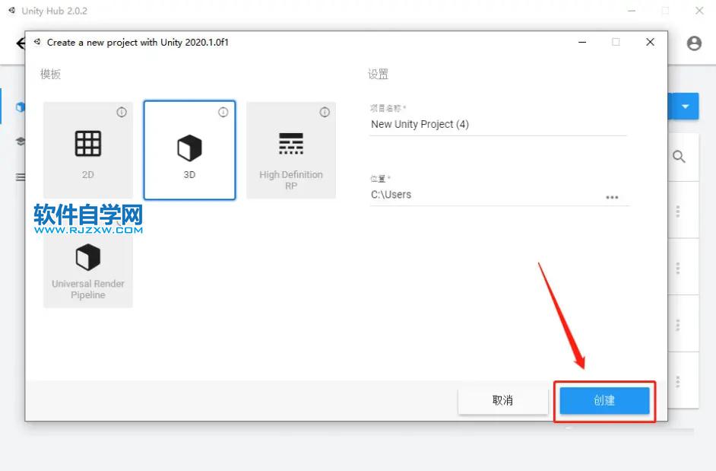Click the Unity Hub back arrow
The height and width of the screenshot is (471, 716).
[20, 43]
